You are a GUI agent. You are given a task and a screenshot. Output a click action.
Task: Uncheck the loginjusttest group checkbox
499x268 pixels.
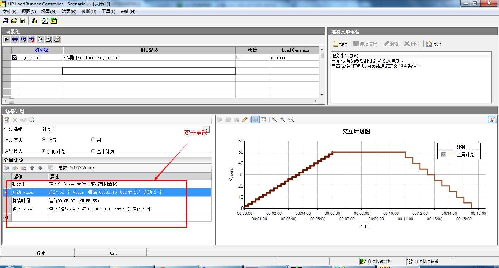pos(15,57)
